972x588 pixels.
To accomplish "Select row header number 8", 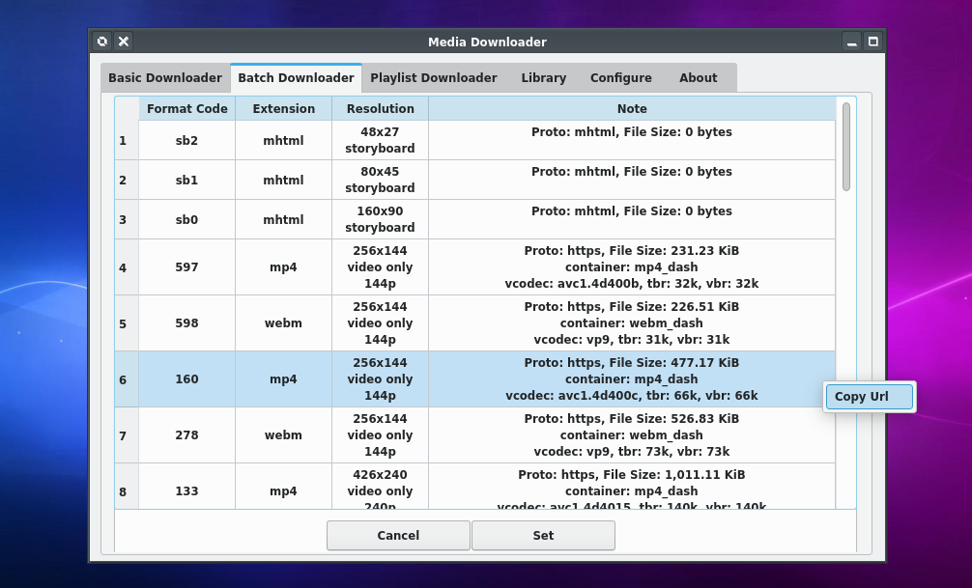I will coord(127,487).
